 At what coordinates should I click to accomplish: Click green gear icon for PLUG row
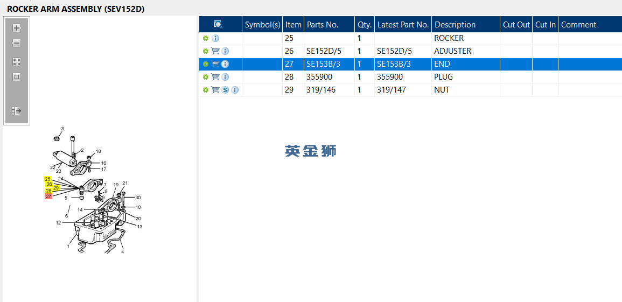pyautogui.click(x=206, y=77)
